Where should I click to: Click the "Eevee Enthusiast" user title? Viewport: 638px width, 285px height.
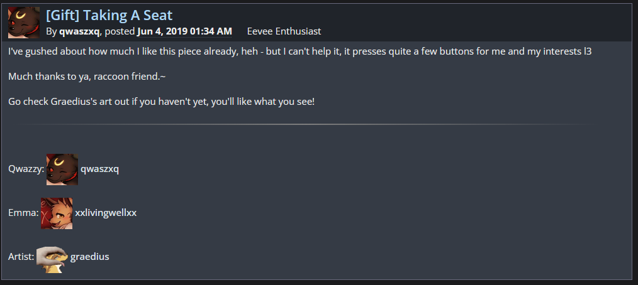[284, 31]
